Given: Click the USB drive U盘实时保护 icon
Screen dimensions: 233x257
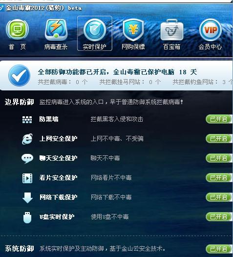Looking at the screenshot, I should [x=27, y=217].
